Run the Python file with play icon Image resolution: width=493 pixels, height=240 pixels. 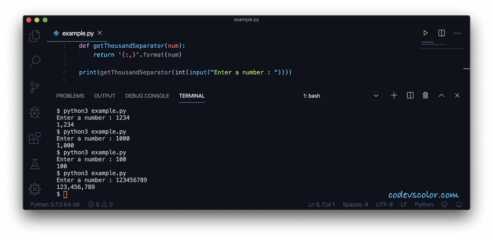[425, 33]
